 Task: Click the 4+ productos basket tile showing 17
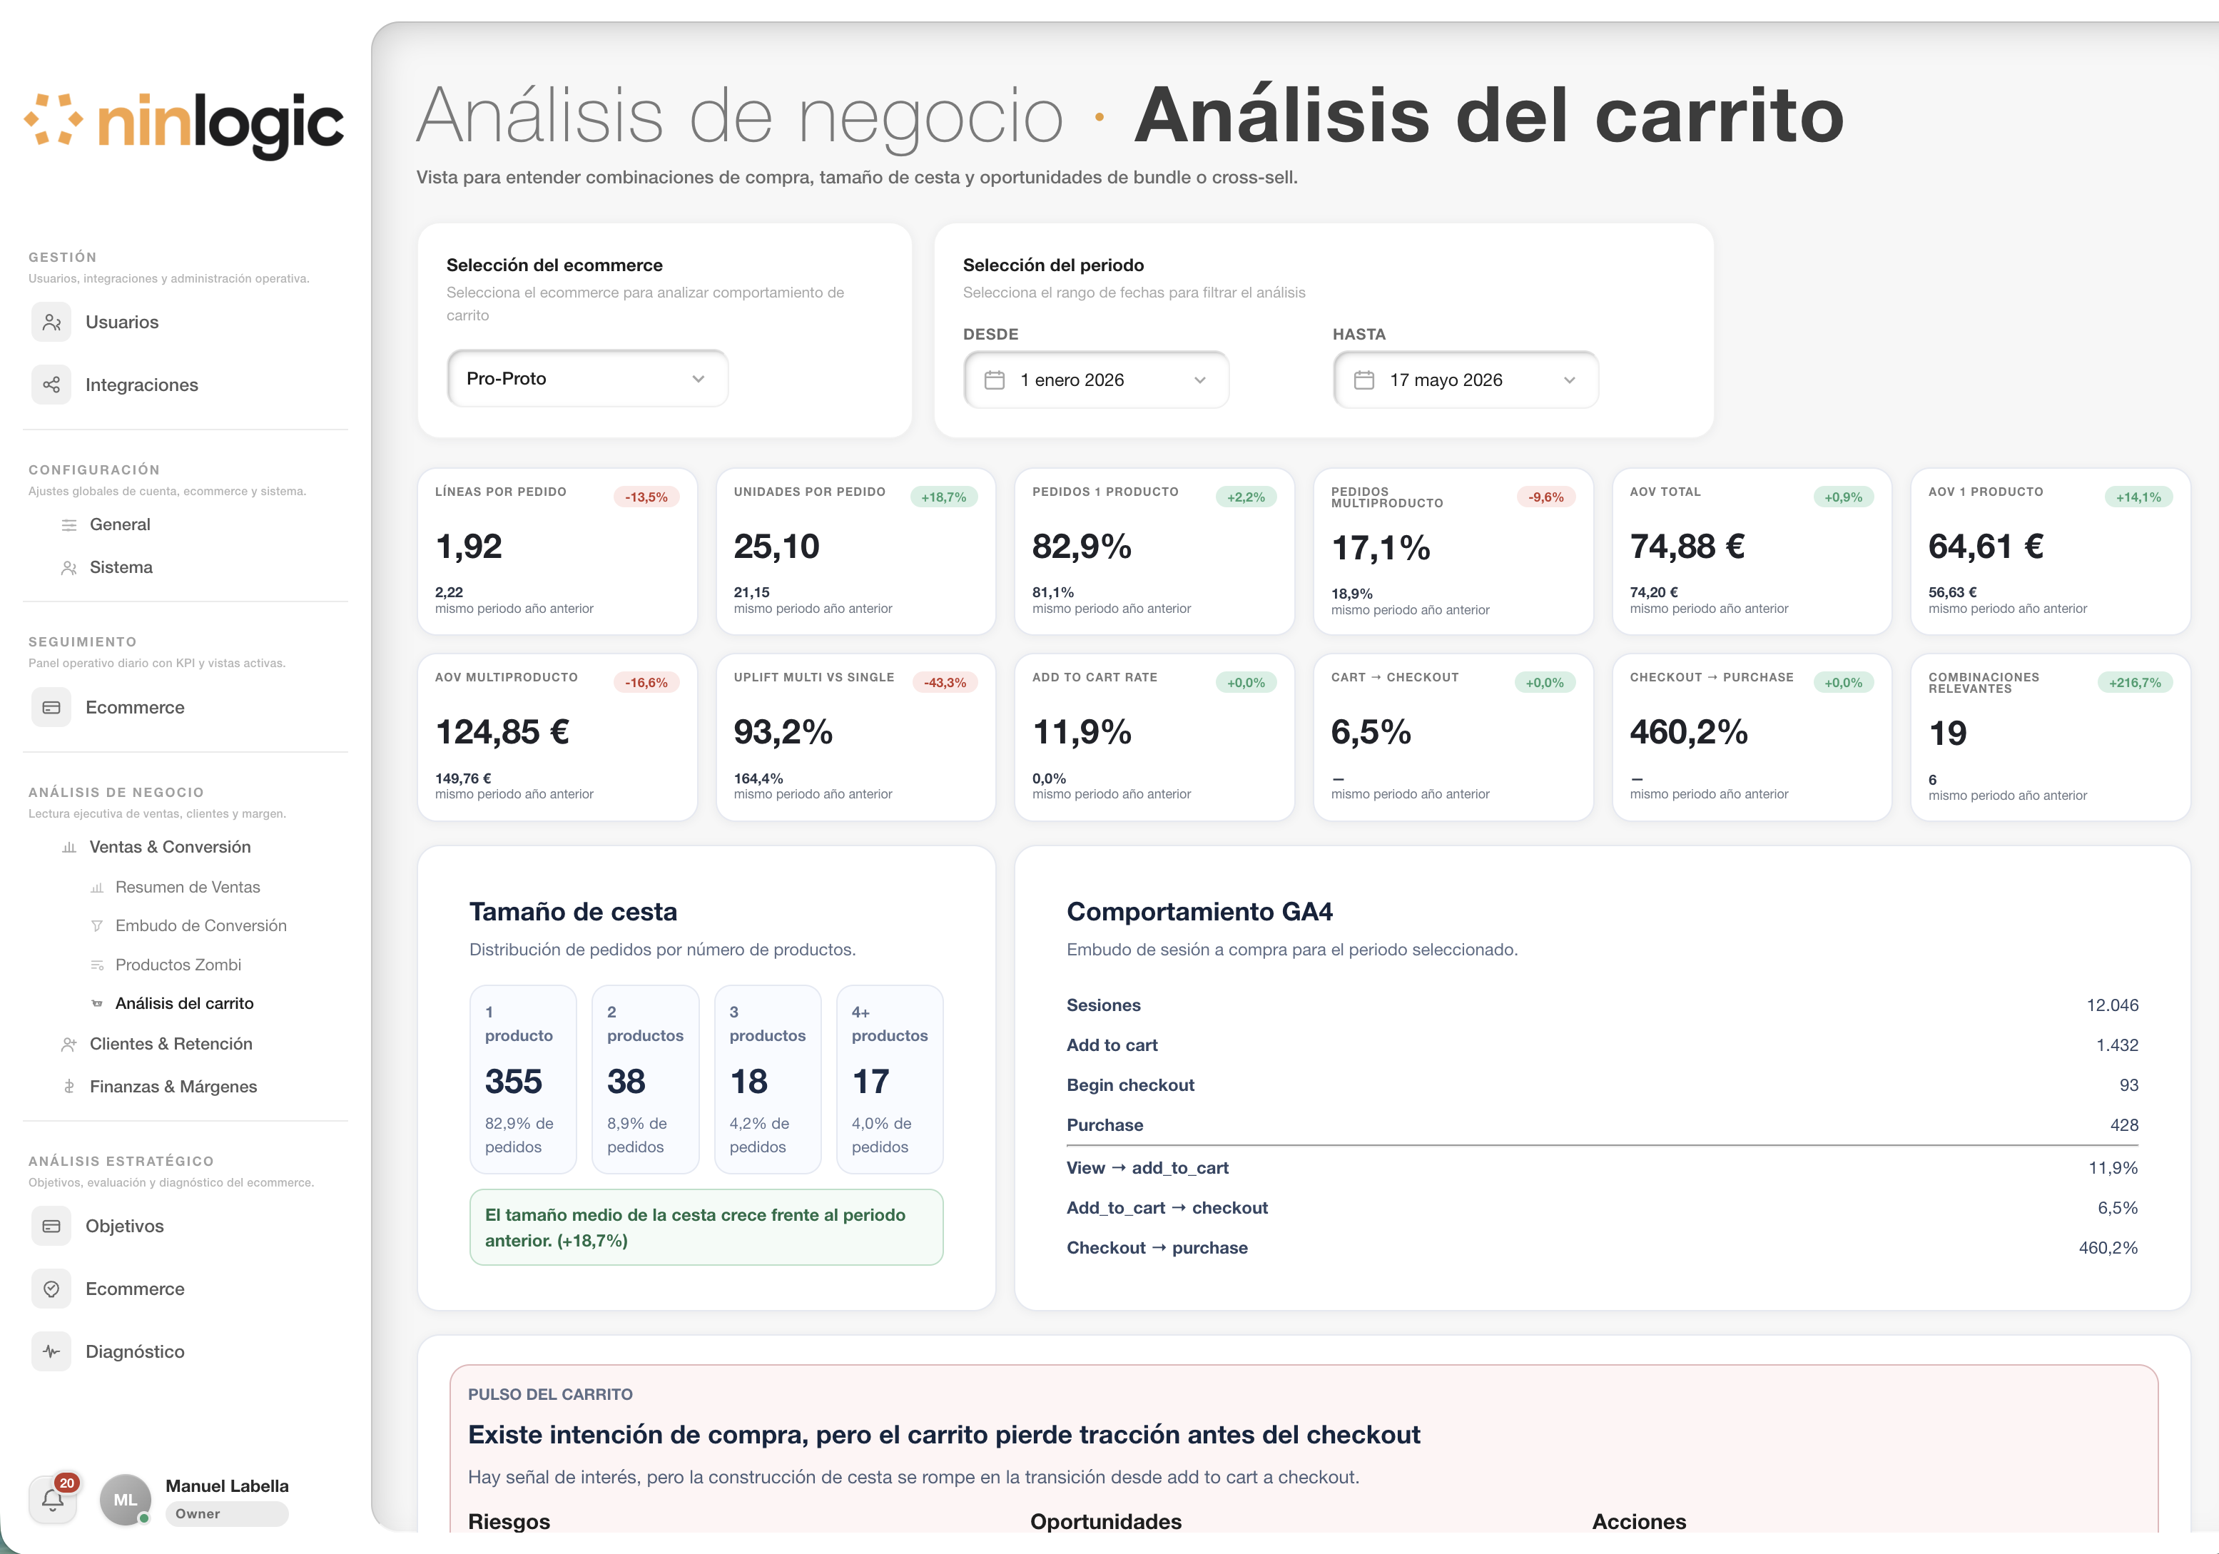pyautogui.click(x=889, y=1080)
